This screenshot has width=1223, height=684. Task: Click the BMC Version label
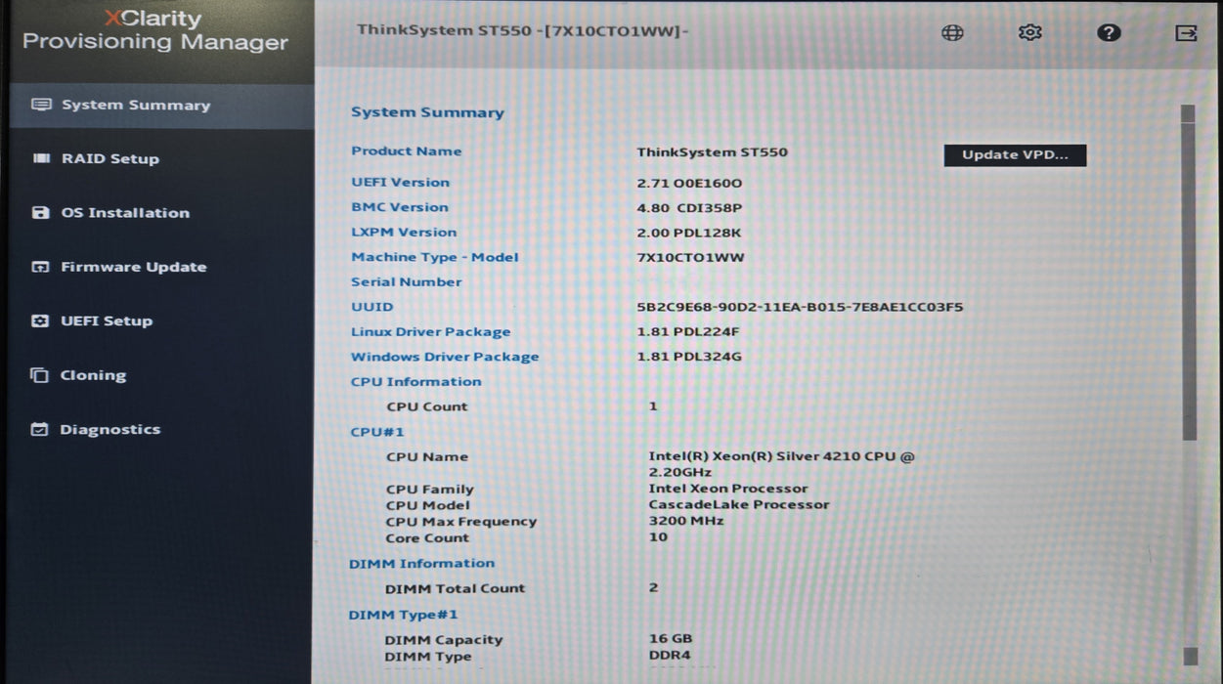tap(399, 207)
